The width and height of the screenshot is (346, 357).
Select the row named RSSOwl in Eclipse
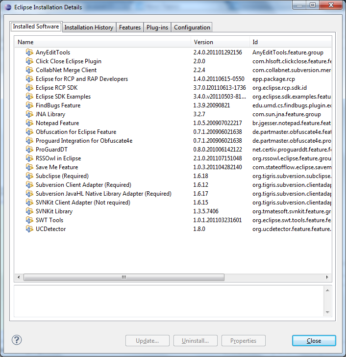click(58, 158)
